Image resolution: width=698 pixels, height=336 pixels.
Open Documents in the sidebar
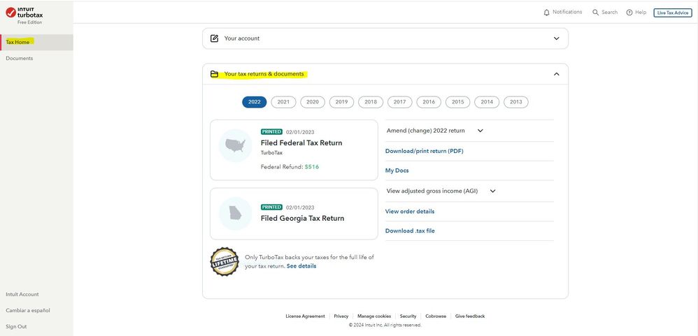[20, 59]
